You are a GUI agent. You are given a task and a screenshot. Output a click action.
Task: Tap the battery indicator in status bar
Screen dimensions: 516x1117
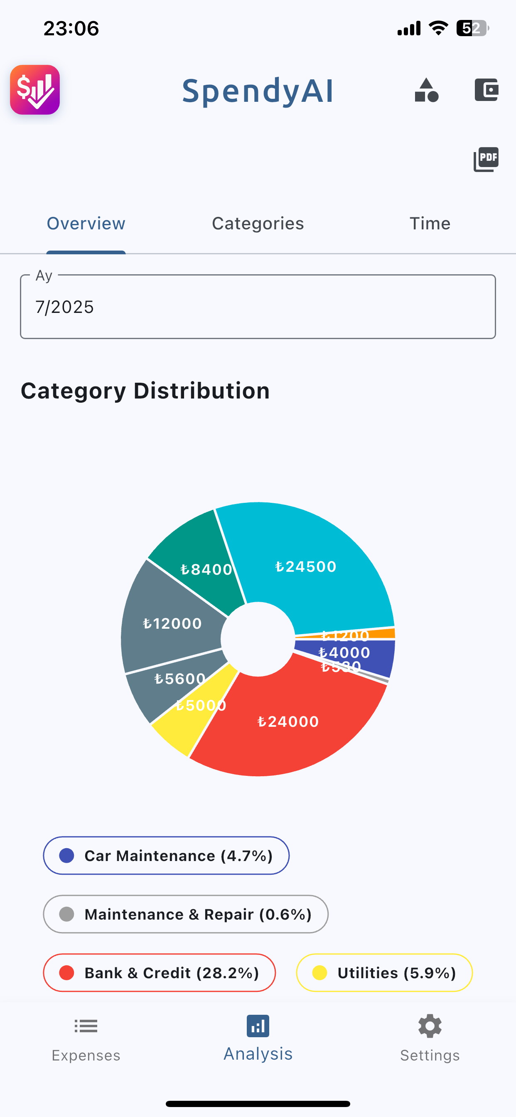pos(472,29)
